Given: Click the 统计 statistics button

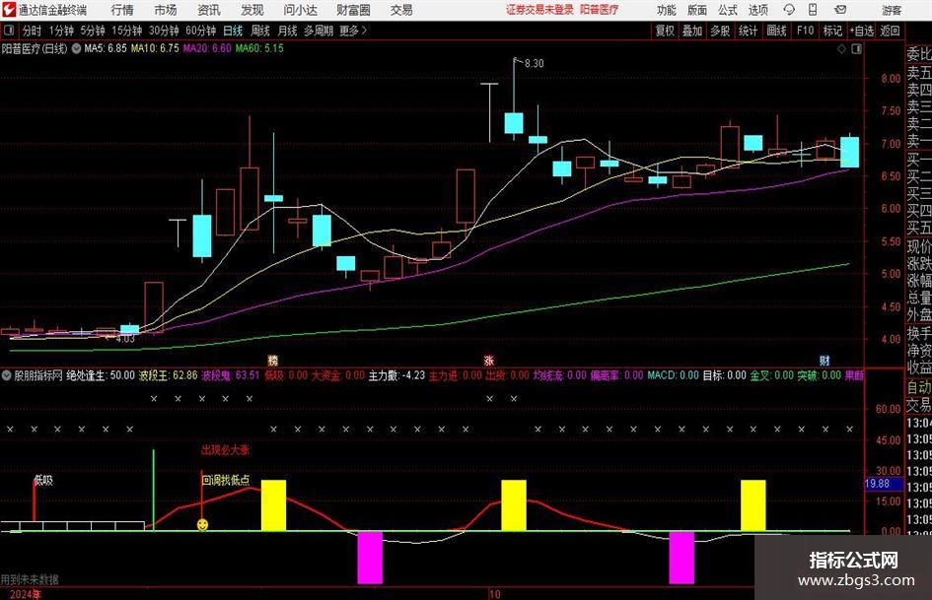Looking at the screenshot, I should coord(748,31).
